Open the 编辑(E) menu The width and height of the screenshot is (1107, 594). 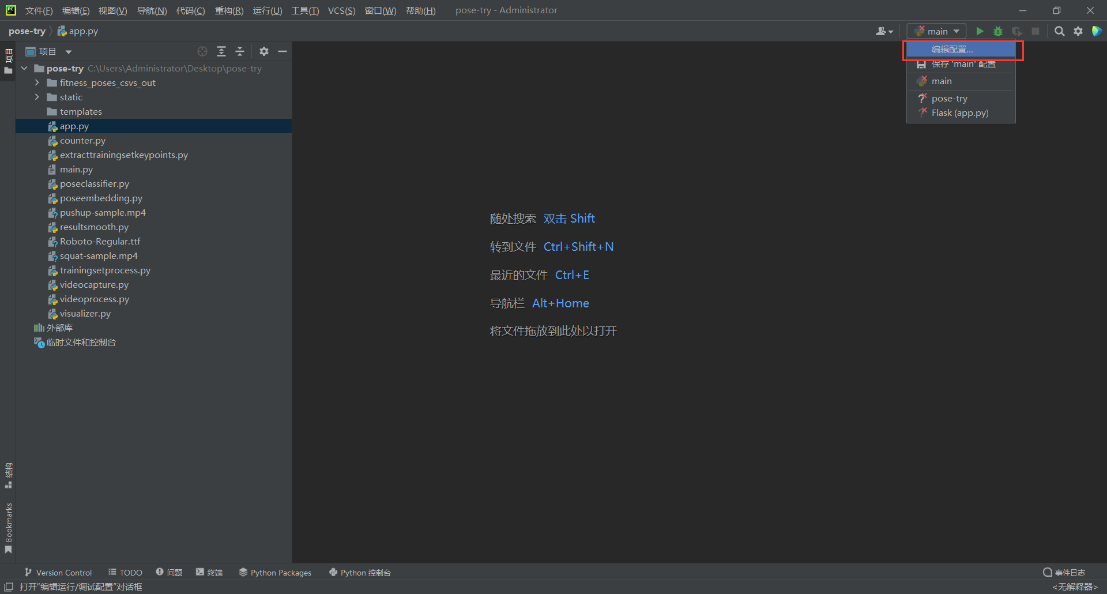pos(76,10)
